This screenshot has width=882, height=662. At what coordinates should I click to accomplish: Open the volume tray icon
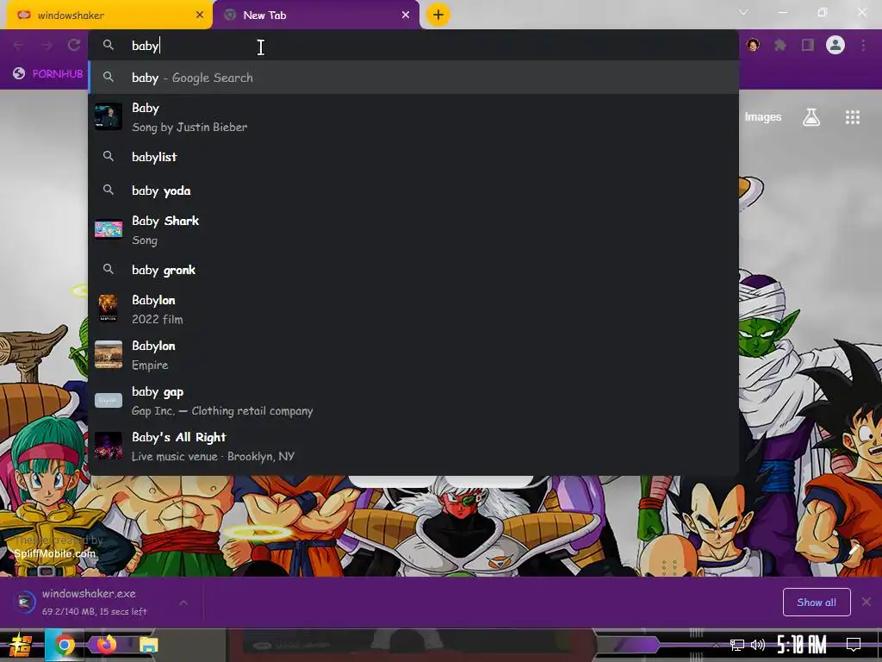tap(758, 645)
